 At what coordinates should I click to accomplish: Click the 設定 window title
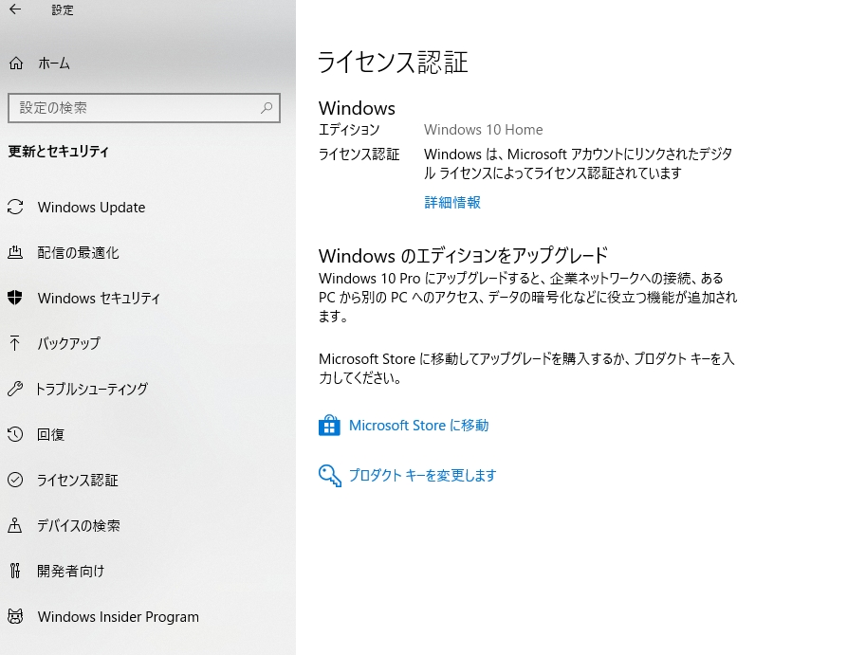[x=62, y=9]
